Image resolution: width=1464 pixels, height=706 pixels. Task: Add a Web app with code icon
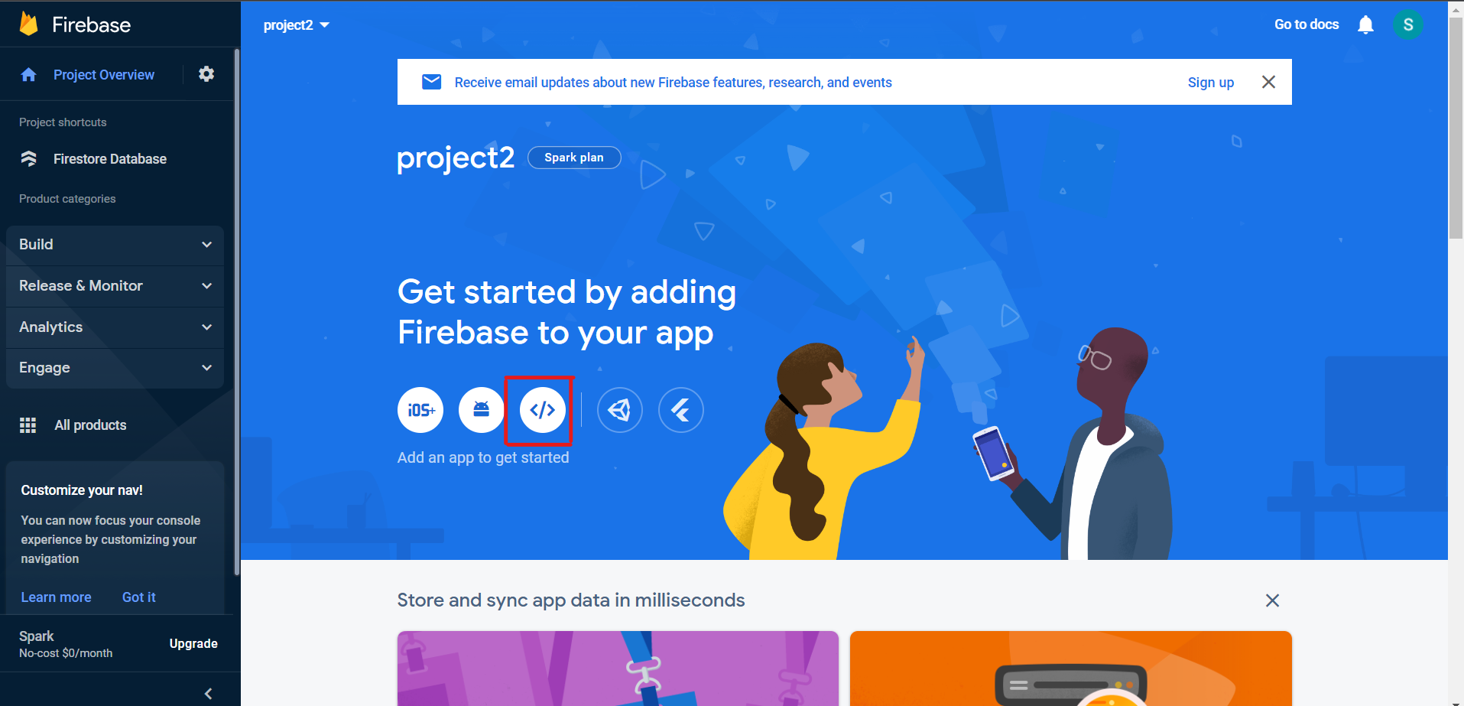coord(543,410)
